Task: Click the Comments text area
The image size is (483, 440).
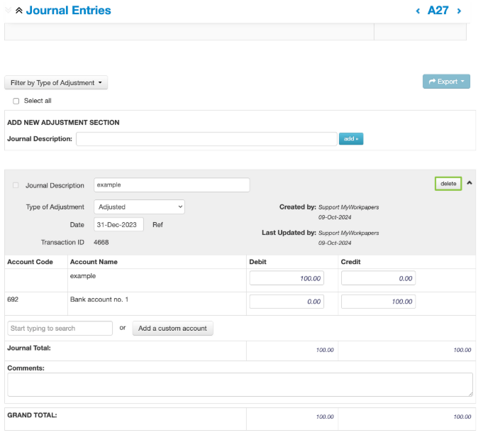Action: tap(240, 385)
